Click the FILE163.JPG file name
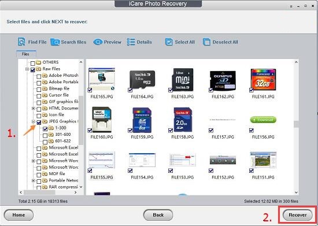The height and width of the screenshot is (226, 318). 183,97
